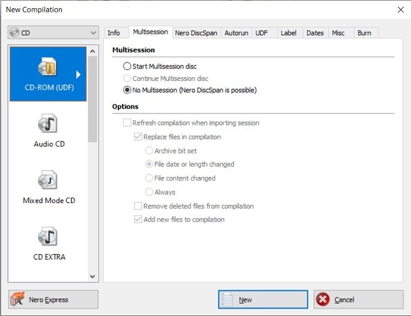Click the disc icon in media dropdown
Viewport: 411px width, 316px height.
click(14, 32)
